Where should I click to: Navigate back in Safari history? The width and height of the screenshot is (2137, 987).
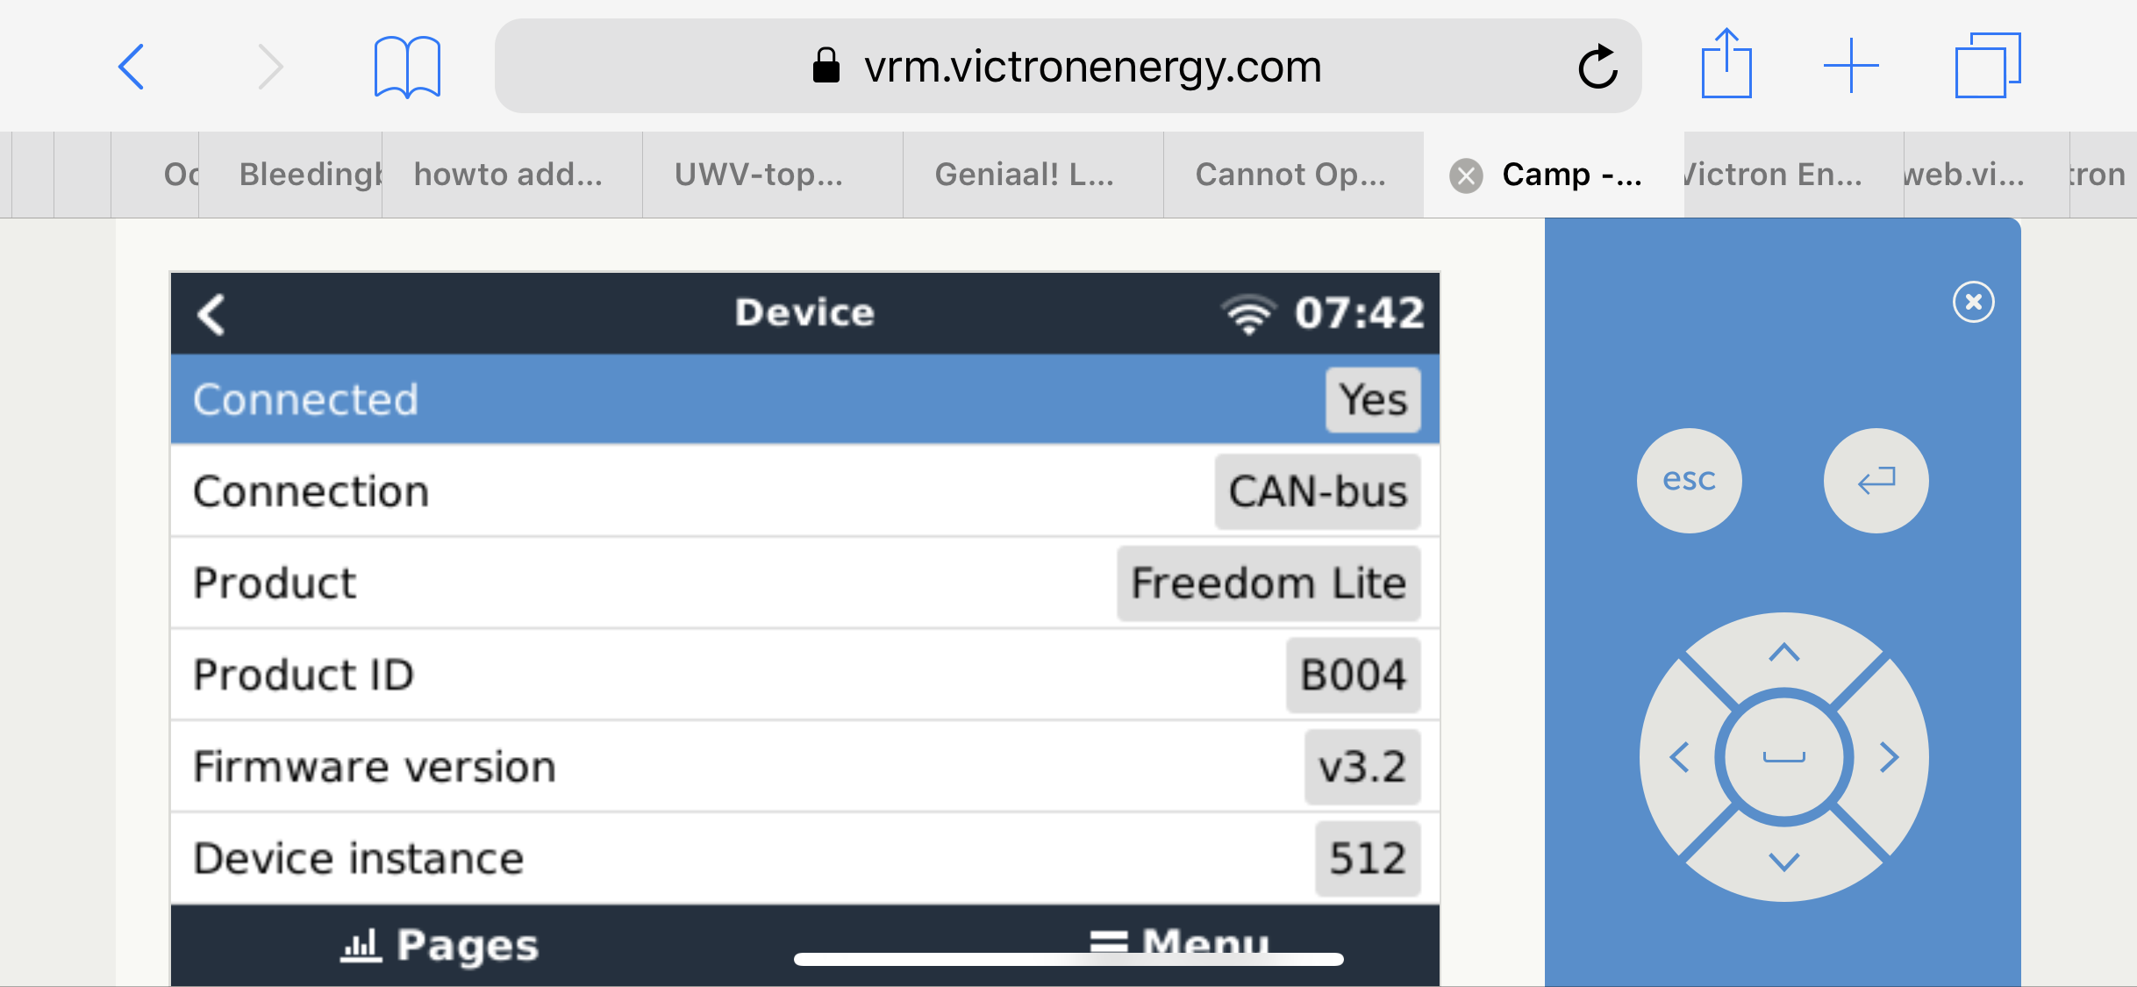tap(132, 65)
